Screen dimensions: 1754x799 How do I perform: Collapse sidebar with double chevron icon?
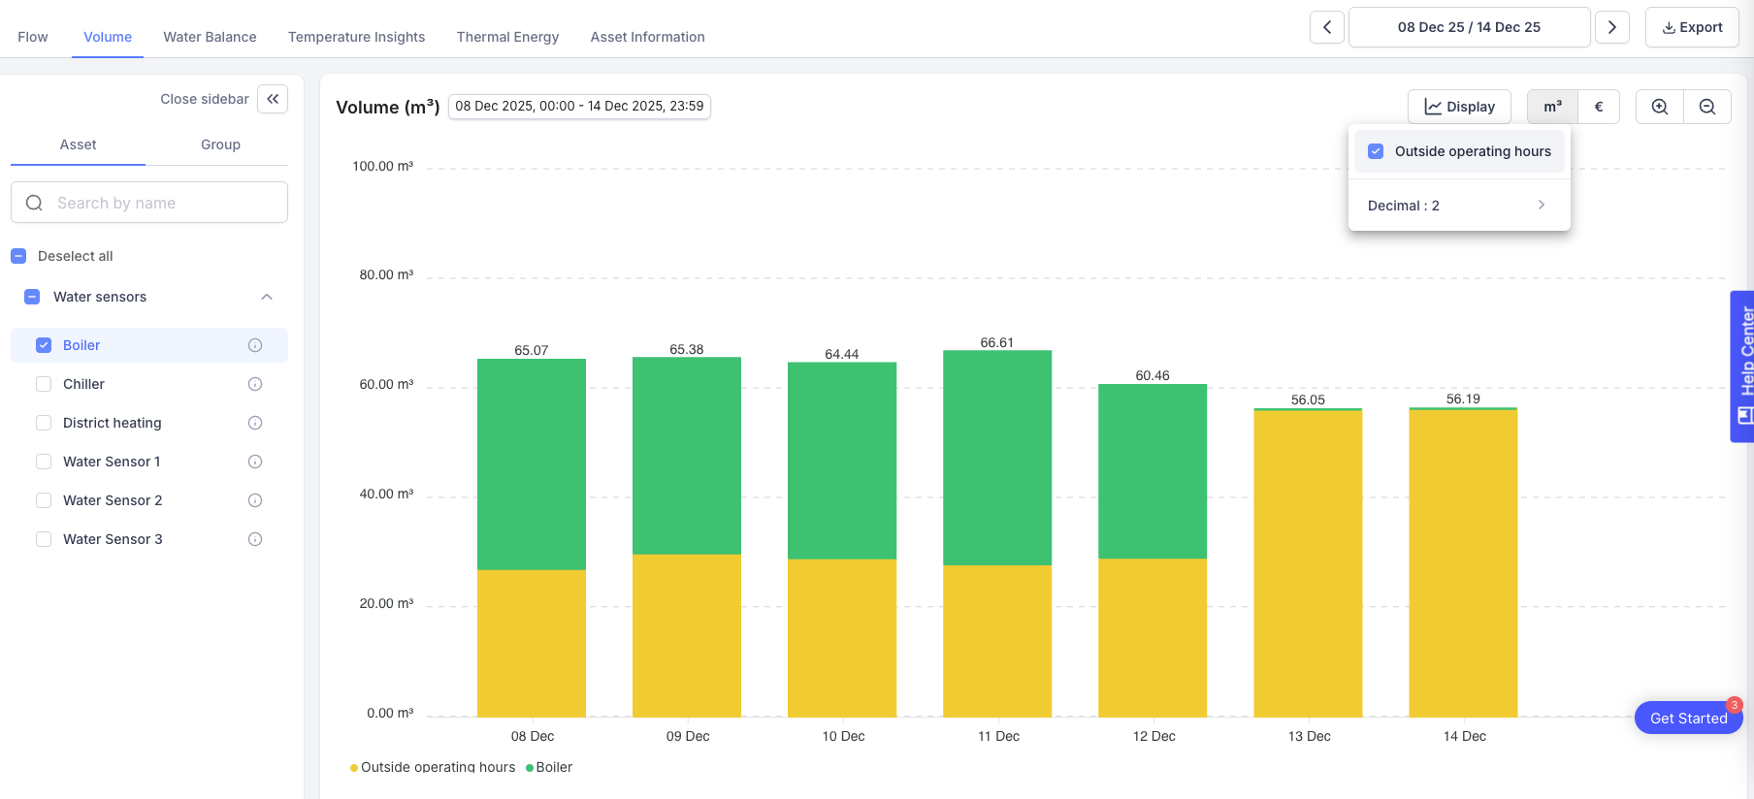point(273,99)
